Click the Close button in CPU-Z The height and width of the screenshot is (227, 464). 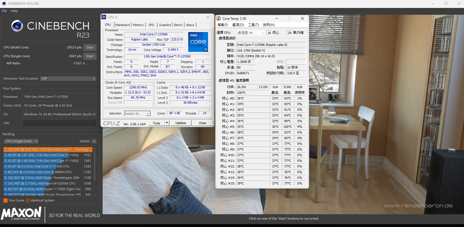[x=202, y=123]
